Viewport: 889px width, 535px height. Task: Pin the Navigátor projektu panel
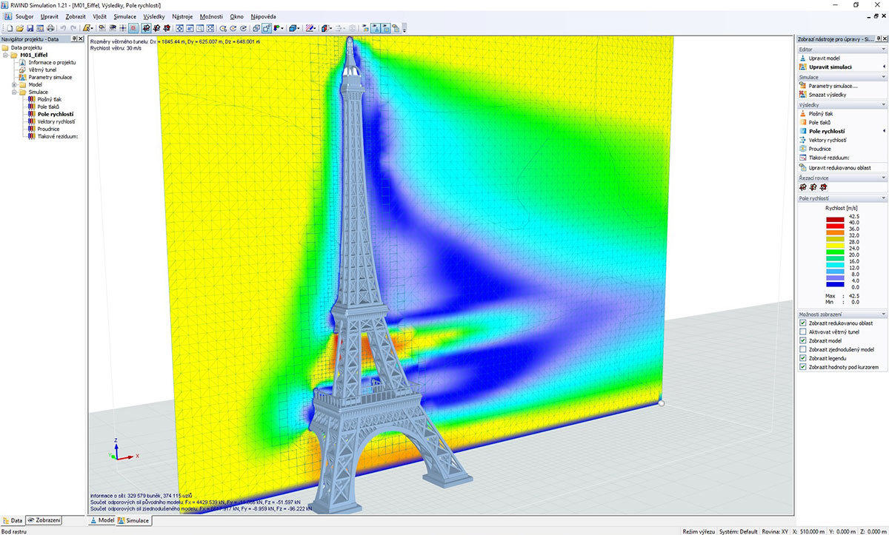point(73,38)
